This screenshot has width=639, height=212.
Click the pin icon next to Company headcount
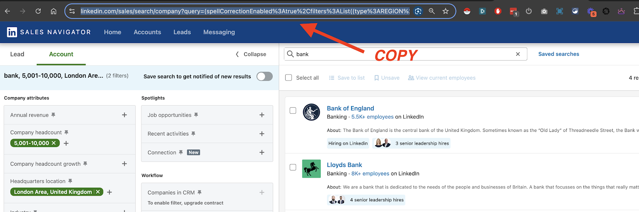pos(66,132)
